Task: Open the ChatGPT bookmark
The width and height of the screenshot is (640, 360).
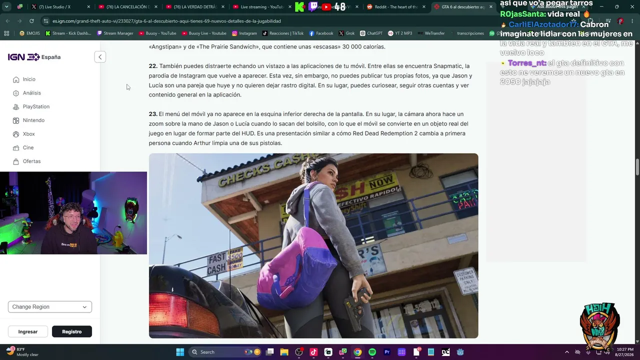Action: pos(371,33)
